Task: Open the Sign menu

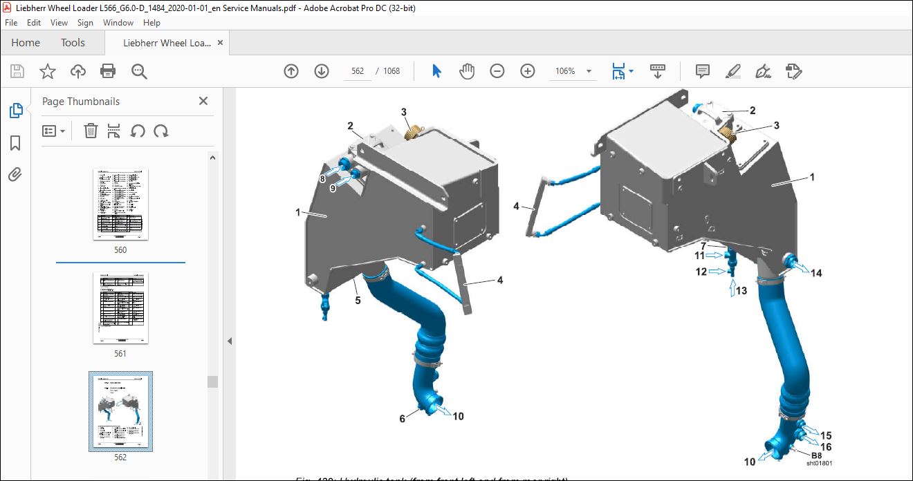Action: click(86, 23)
